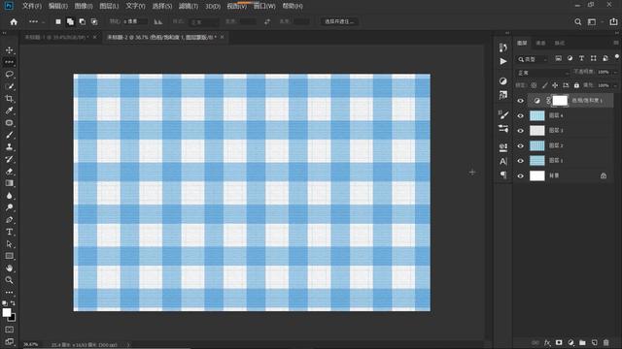Select the Blur droplet tool
The image size is (622, 349).
coord(9,196)
